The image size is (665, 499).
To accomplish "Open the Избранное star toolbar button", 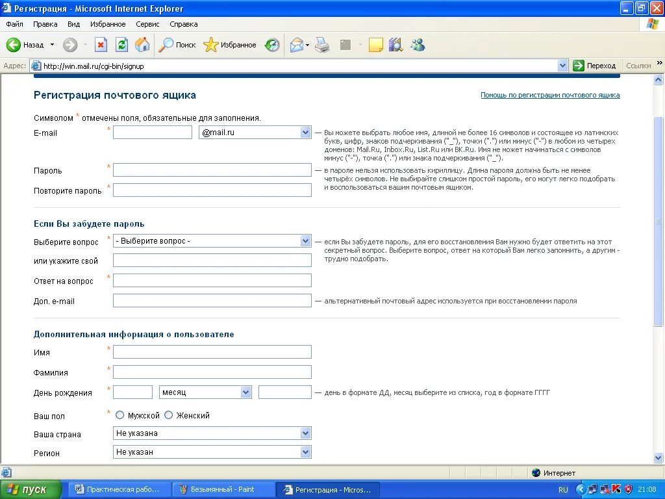I will pos(229,45).
